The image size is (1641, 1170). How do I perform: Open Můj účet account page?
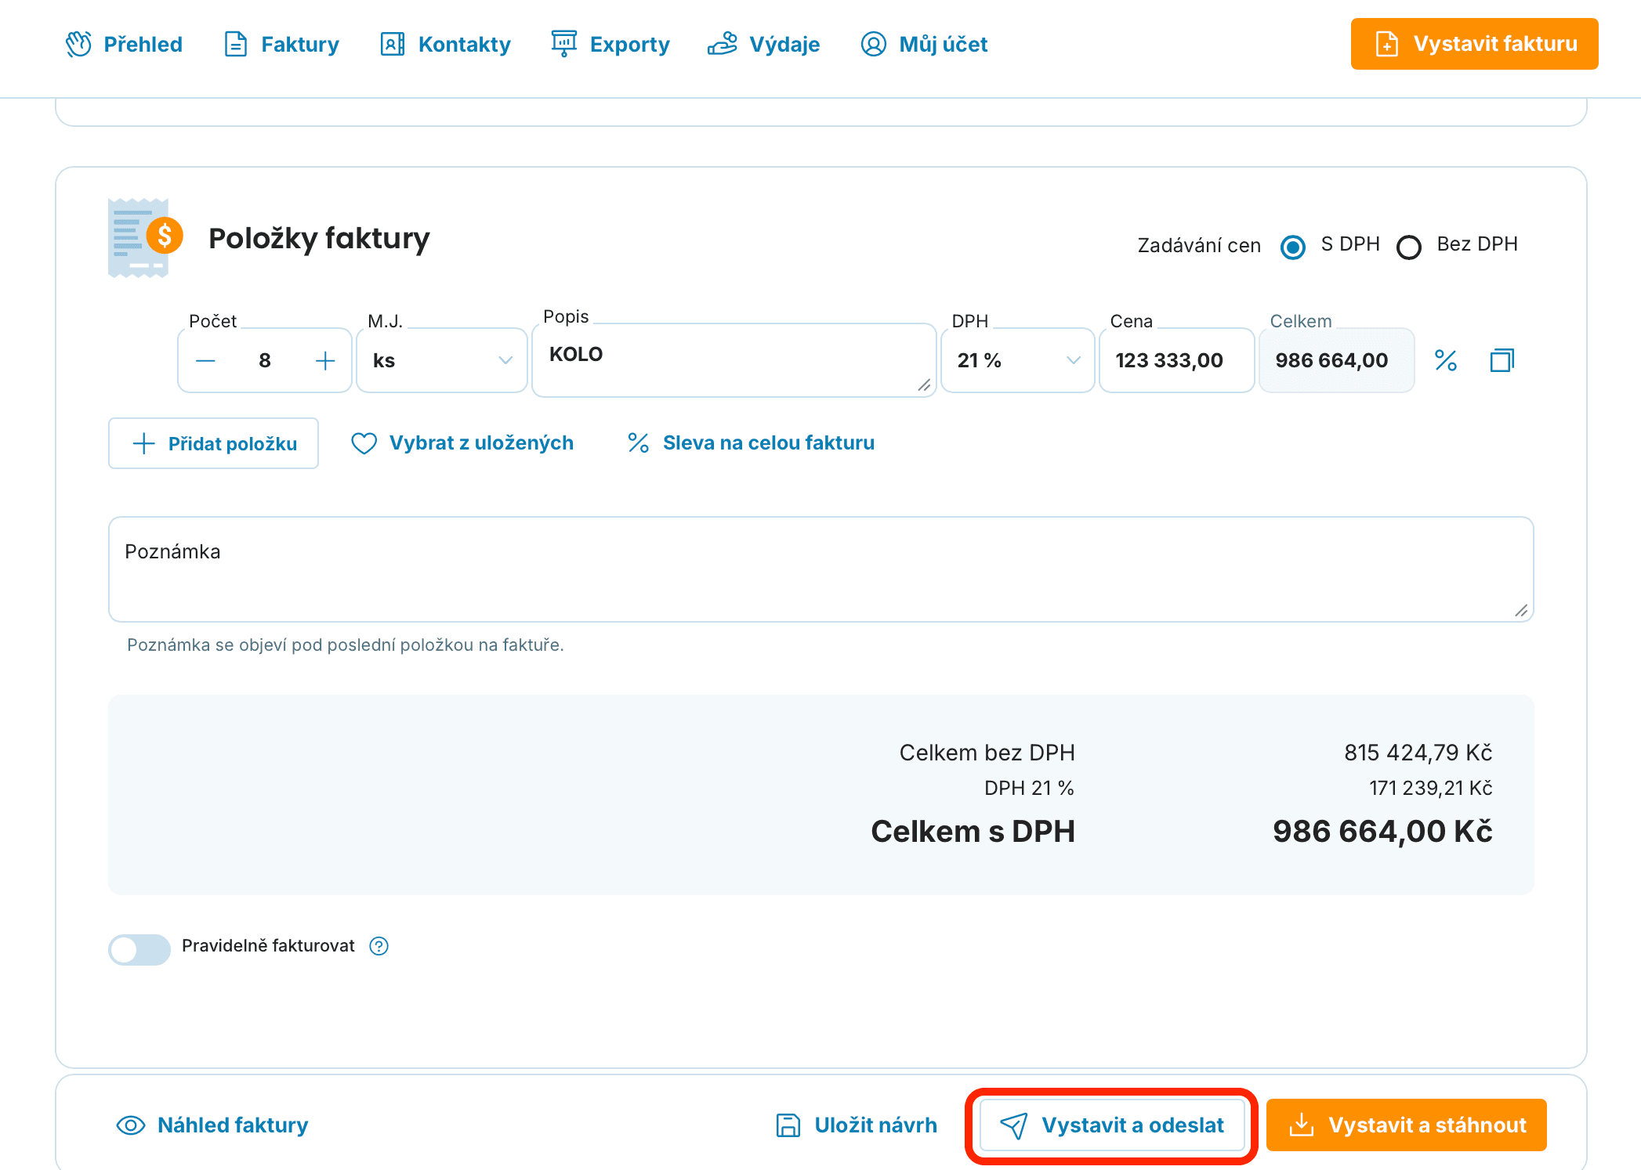(924, 44)
